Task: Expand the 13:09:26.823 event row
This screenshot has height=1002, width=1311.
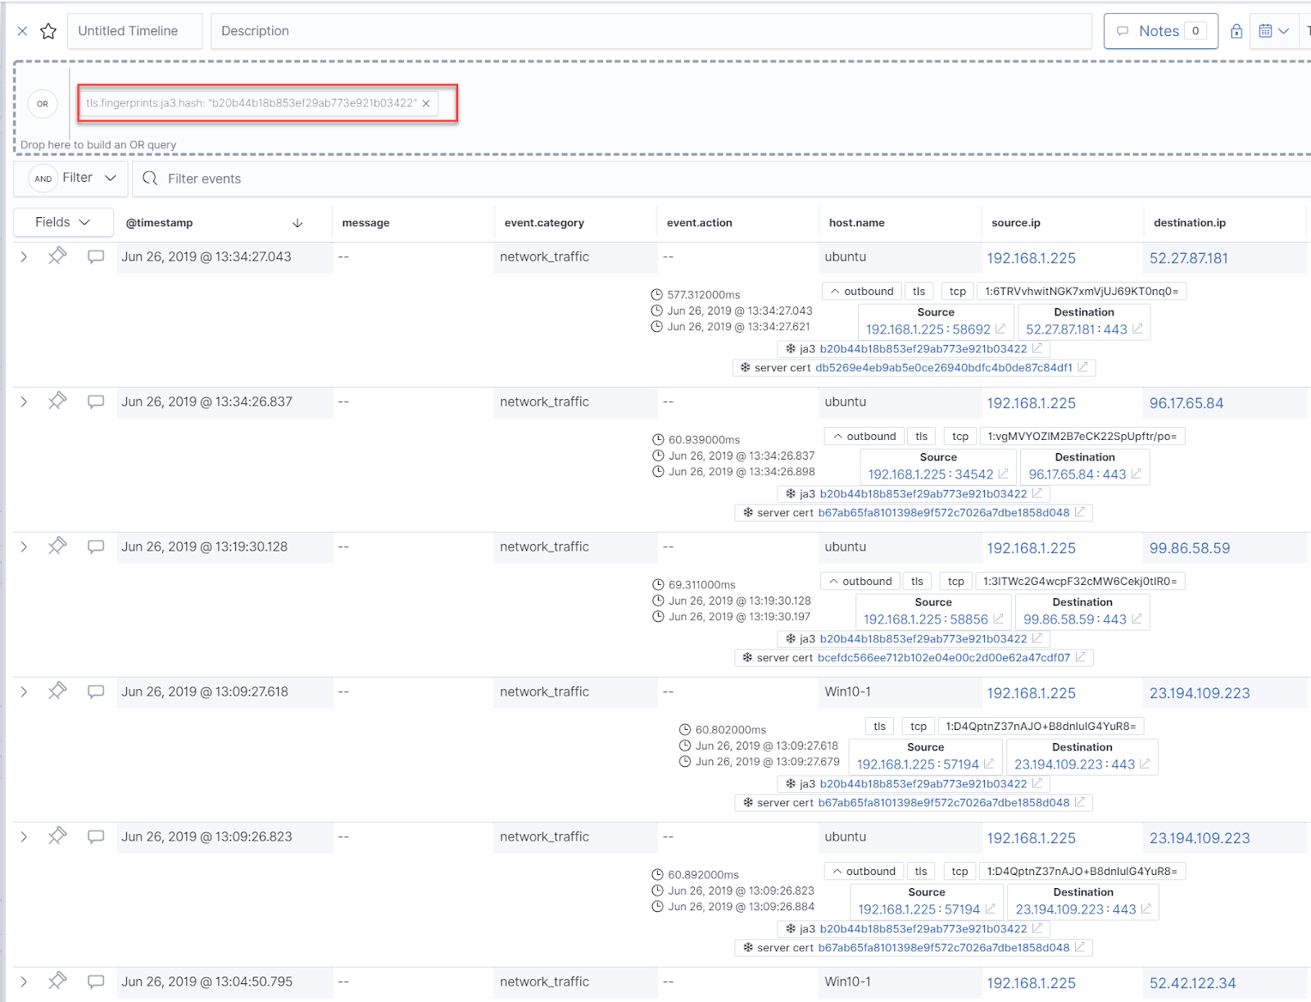Action: (x=24, y=837)
